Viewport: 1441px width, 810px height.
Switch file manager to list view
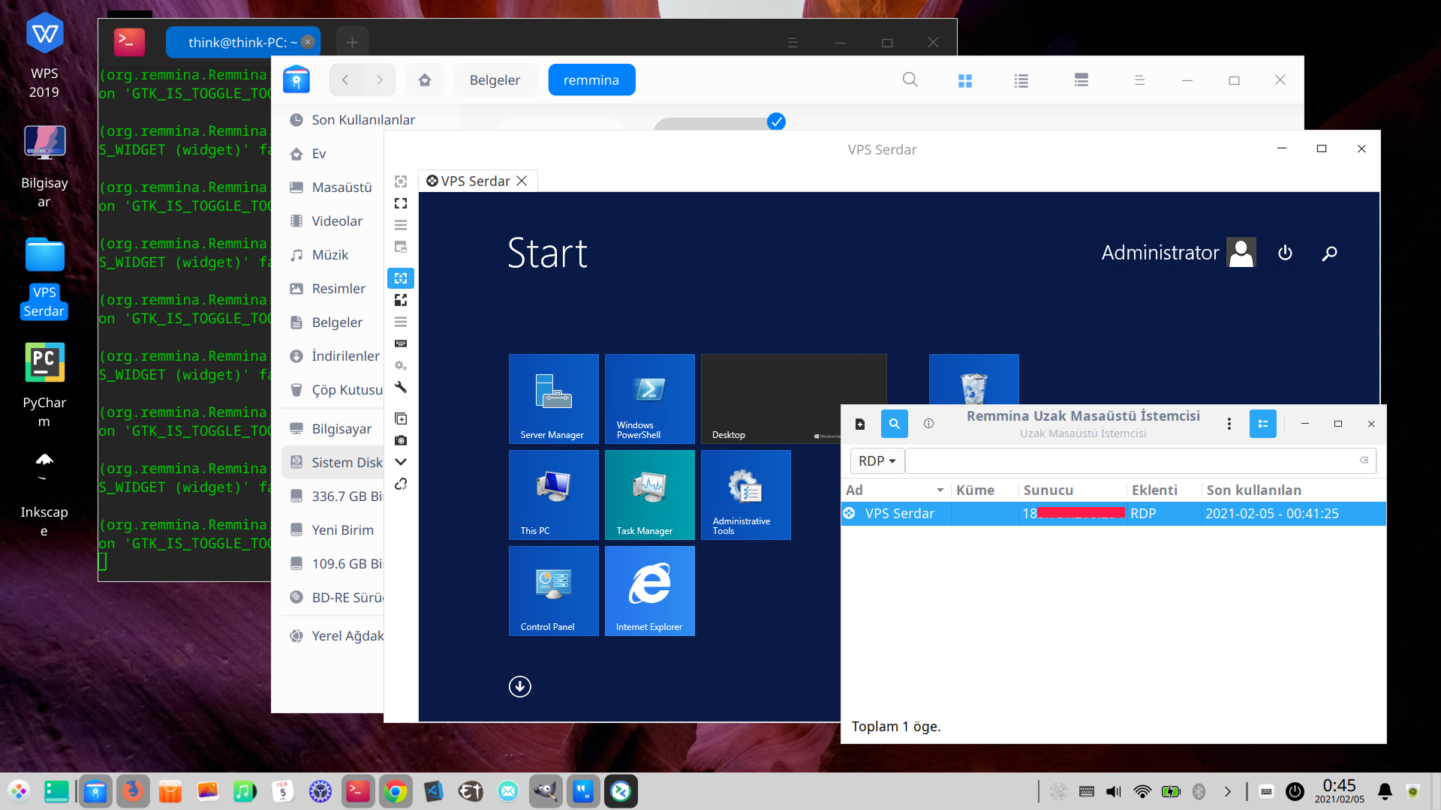pos(1021,80)
